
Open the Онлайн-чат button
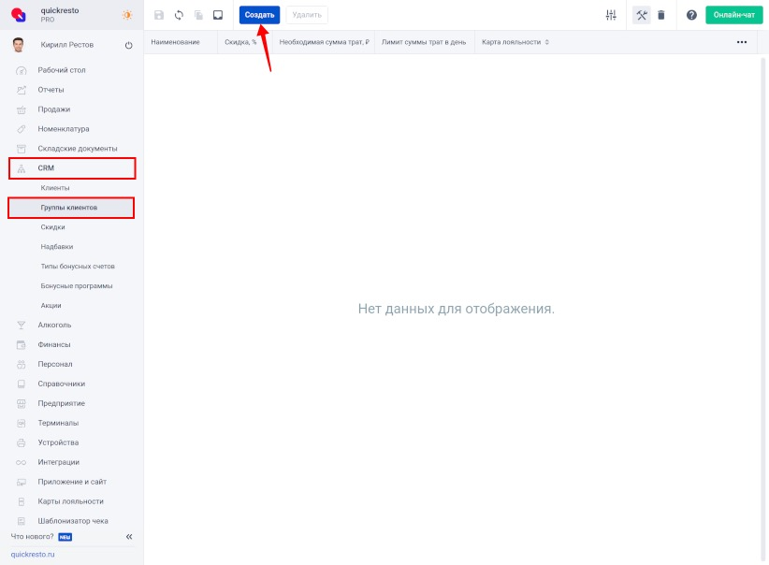pyautogui.click(x=734, y=15)
